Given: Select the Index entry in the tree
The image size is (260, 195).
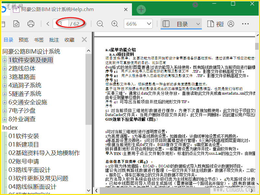Looking at the screenshot, I should point(10,127).
